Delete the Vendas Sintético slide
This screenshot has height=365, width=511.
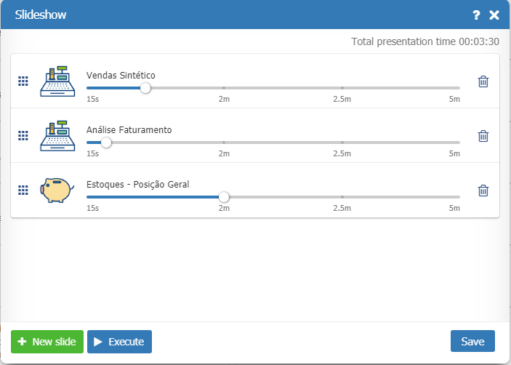tap(483, 81)
